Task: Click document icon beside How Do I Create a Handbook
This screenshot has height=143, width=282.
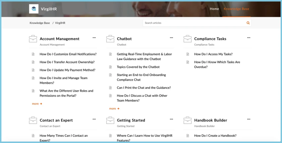Action: (188, 136)
